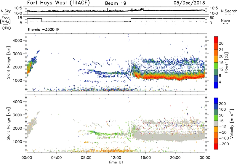This screenshot has width=237, height=164.
Task: Click the gray segment of the velocity colorbar
Action: (x=216, y=123)
